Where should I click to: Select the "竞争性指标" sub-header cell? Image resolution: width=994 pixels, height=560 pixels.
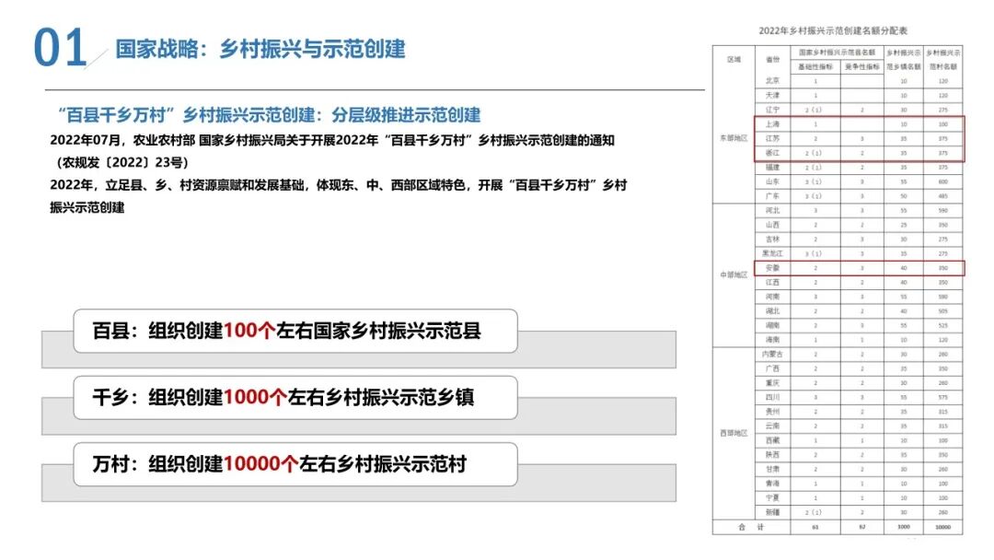coord(859,65)
